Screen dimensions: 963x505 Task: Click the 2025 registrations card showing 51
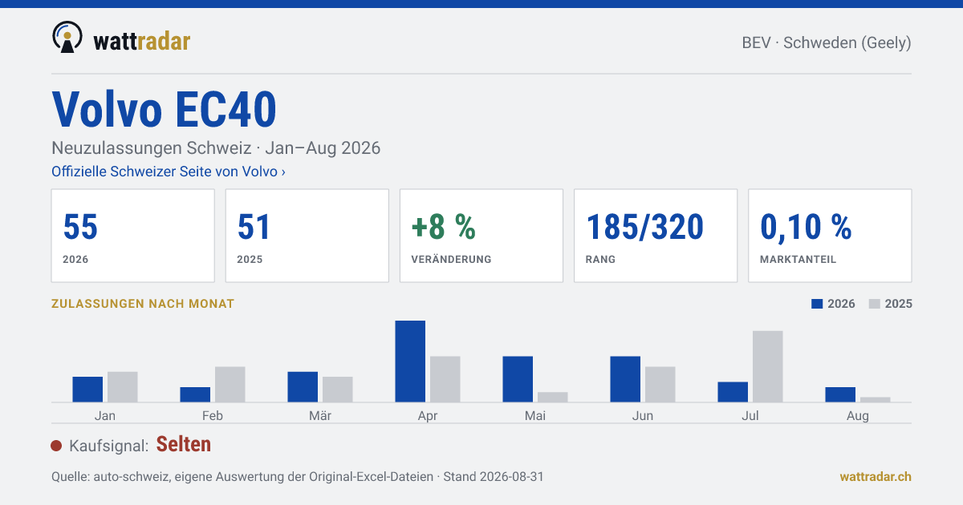307,236
